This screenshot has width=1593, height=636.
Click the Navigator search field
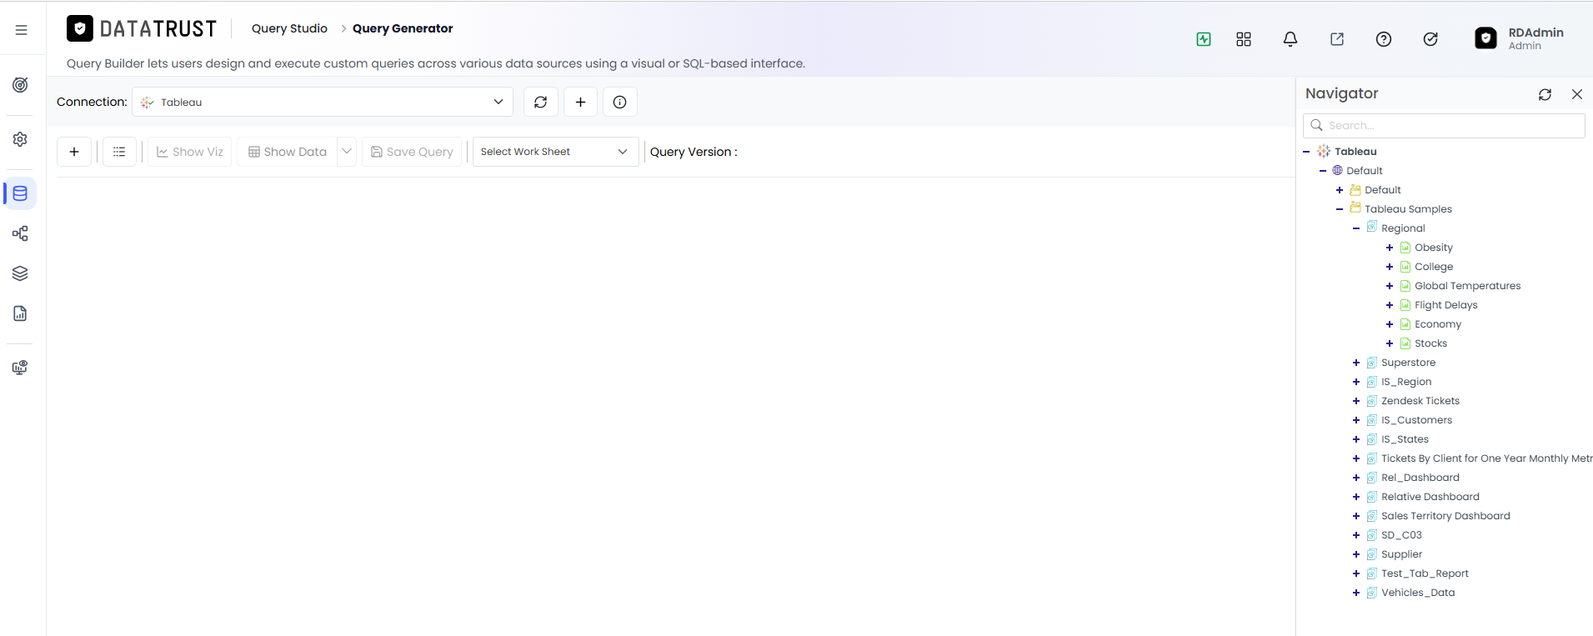(1444, 125)
